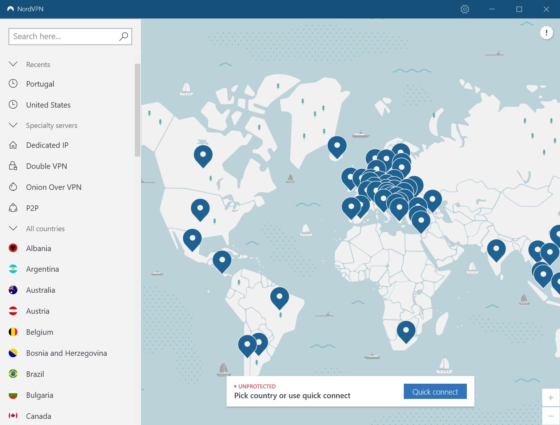Click the Albania flag icon
Viewport: 560px width, 425px height.
point(13,248)
